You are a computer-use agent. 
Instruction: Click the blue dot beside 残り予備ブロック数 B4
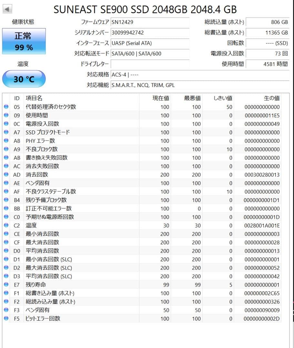pyautogui.click(x=6, y=200)
